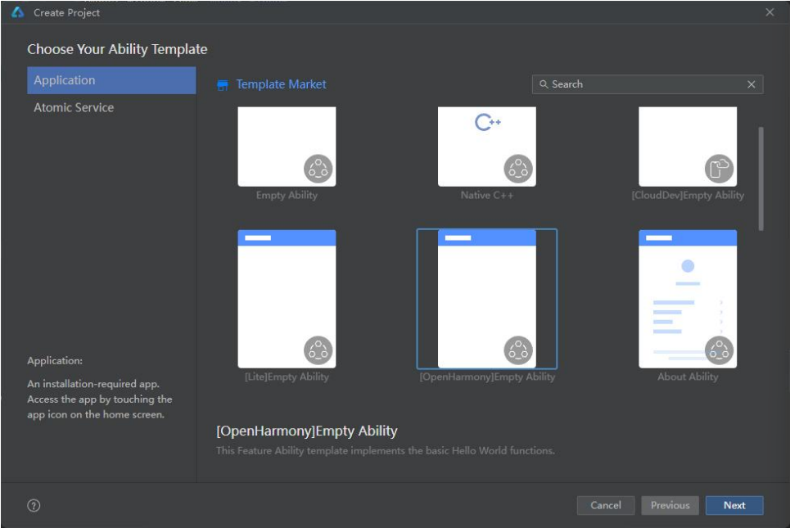Click the [OpenHarmony]Empty Ability caption under thumbnail
This screenshot has width=790, height=528.
point(487,377)
